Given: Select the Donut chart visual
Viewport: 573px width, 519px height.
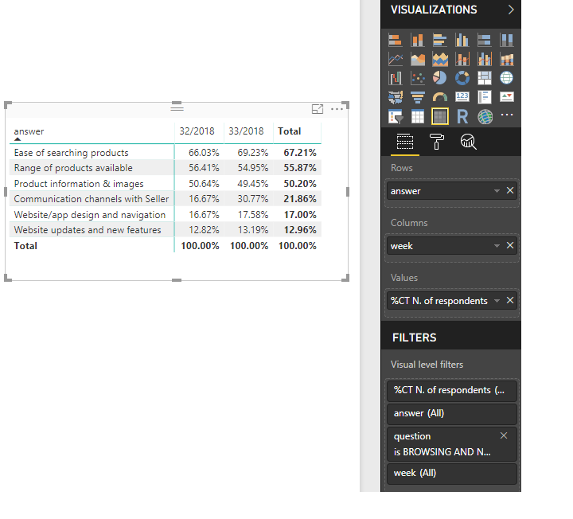Looking at the screenshot, I should (x=462, y=78).
